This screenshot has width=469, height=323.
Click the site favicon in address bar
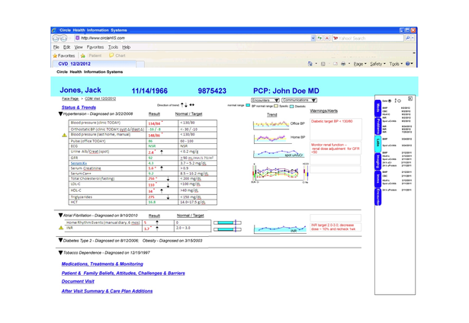78,38
